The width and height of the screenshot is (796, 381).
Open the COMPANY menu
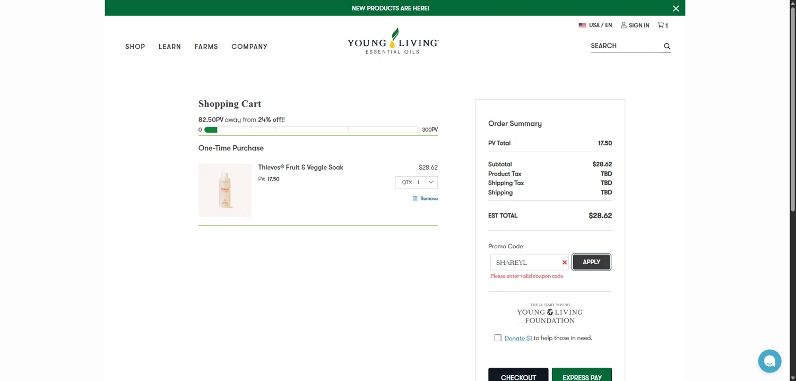[249, 47]
